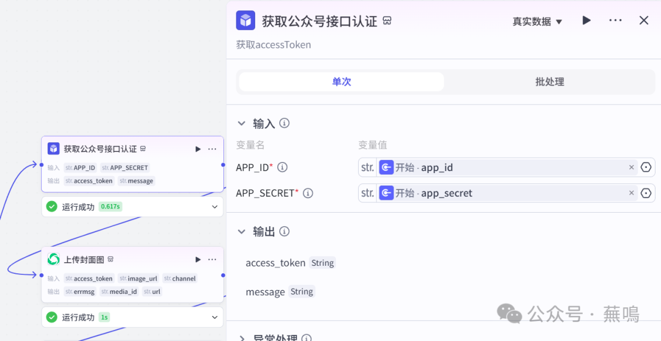This screenshot has height=341, width=661.
Task: Clear the app_id variable value
Action: point(632,167)
